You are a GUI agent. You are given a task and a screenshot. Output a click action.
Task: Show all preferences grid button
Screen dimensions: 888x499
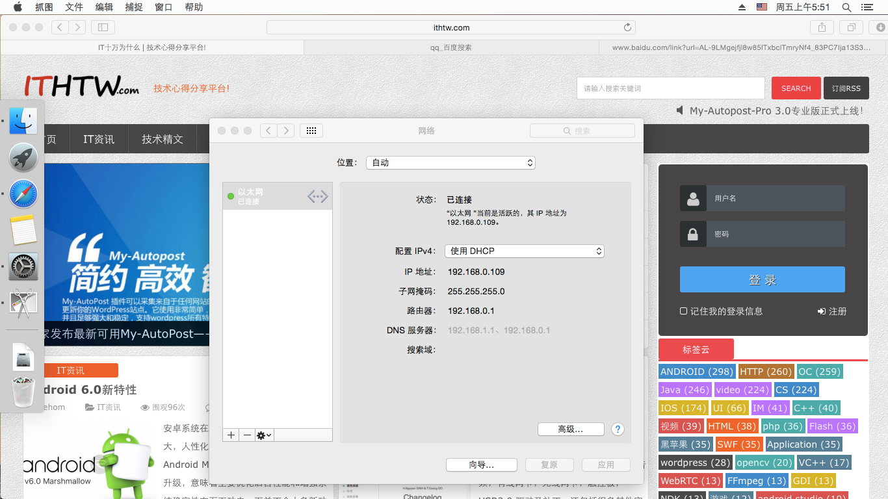311,131
